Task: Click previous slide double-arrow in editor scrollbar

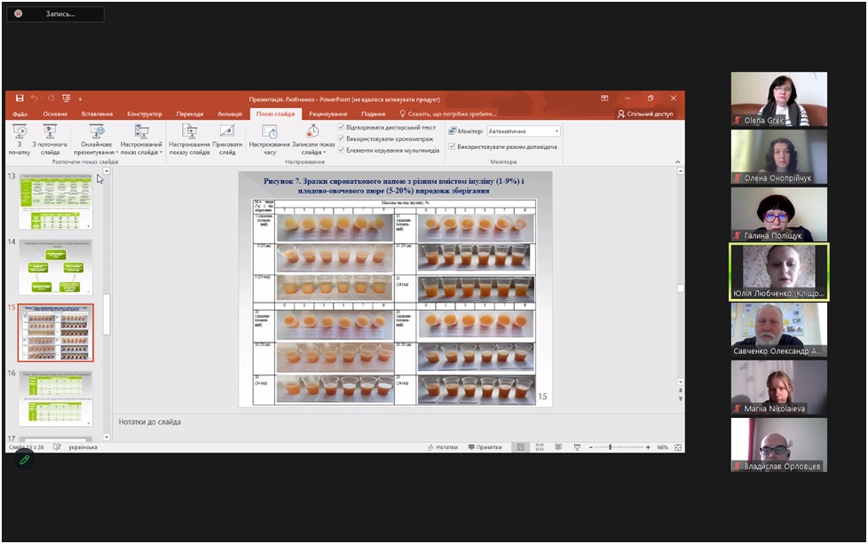Action: pos(681,390)
